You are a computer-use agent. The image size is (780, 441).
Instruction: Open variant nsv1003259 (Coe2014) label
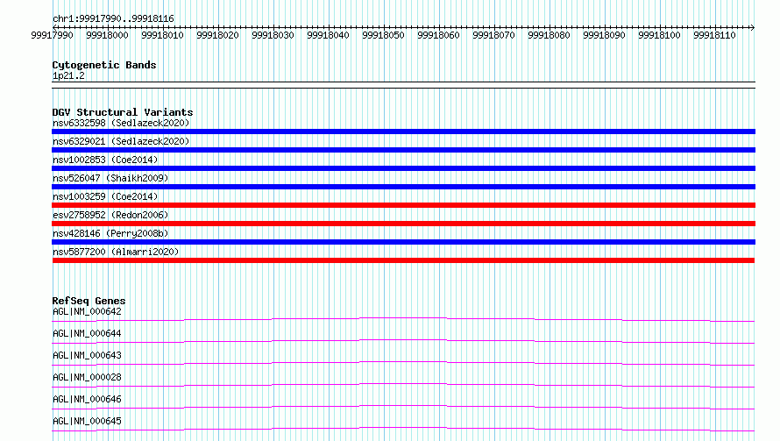(x=105, y=196)
